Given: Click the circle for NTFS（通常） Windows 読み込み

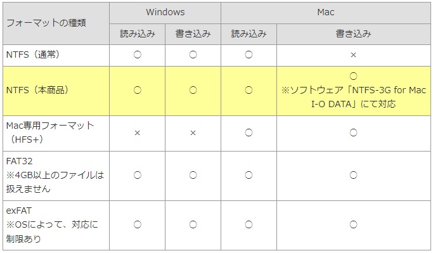Looking at the screenshot, I should [138, 55].
